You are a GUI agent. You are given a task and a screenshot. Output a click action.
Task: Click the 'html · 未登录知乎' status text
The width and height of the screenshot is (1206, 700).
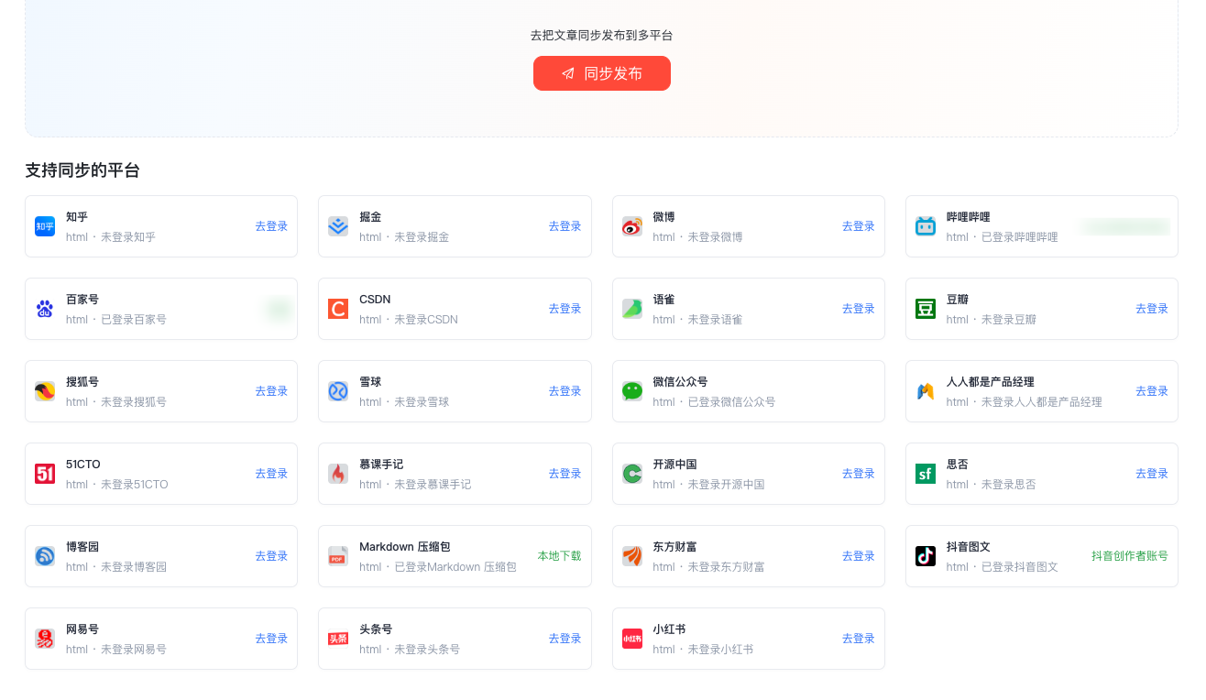coord(111,237)
